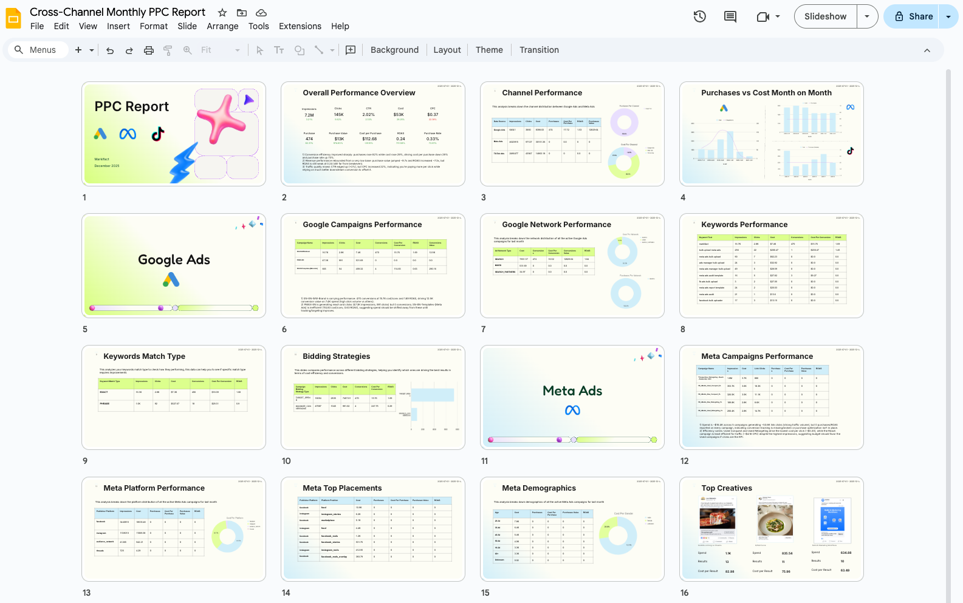Screen dimensions: 963x603
Task: Rename the Cross-Channel Monthly PPC Report title
Action: [x=117, y=12]
